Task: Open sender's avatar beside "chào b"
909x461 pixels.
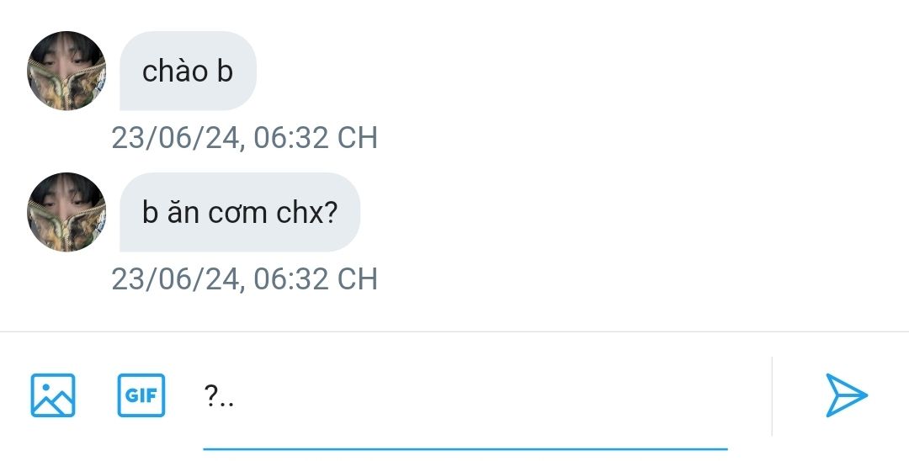Action: [x=66, y=71]
